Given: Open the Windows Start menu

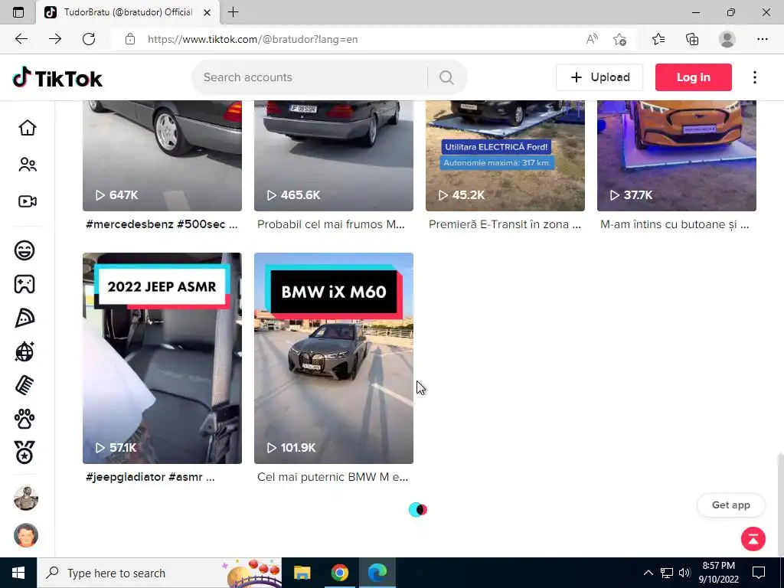Looking at the screenshot, I should [18, 573].
